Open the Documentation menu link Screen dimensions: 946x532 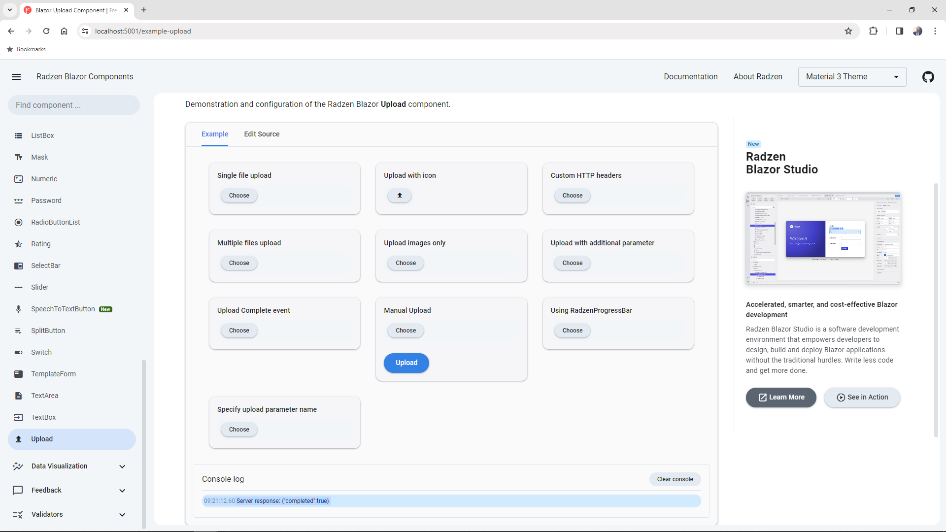click(x=690, y=77)
